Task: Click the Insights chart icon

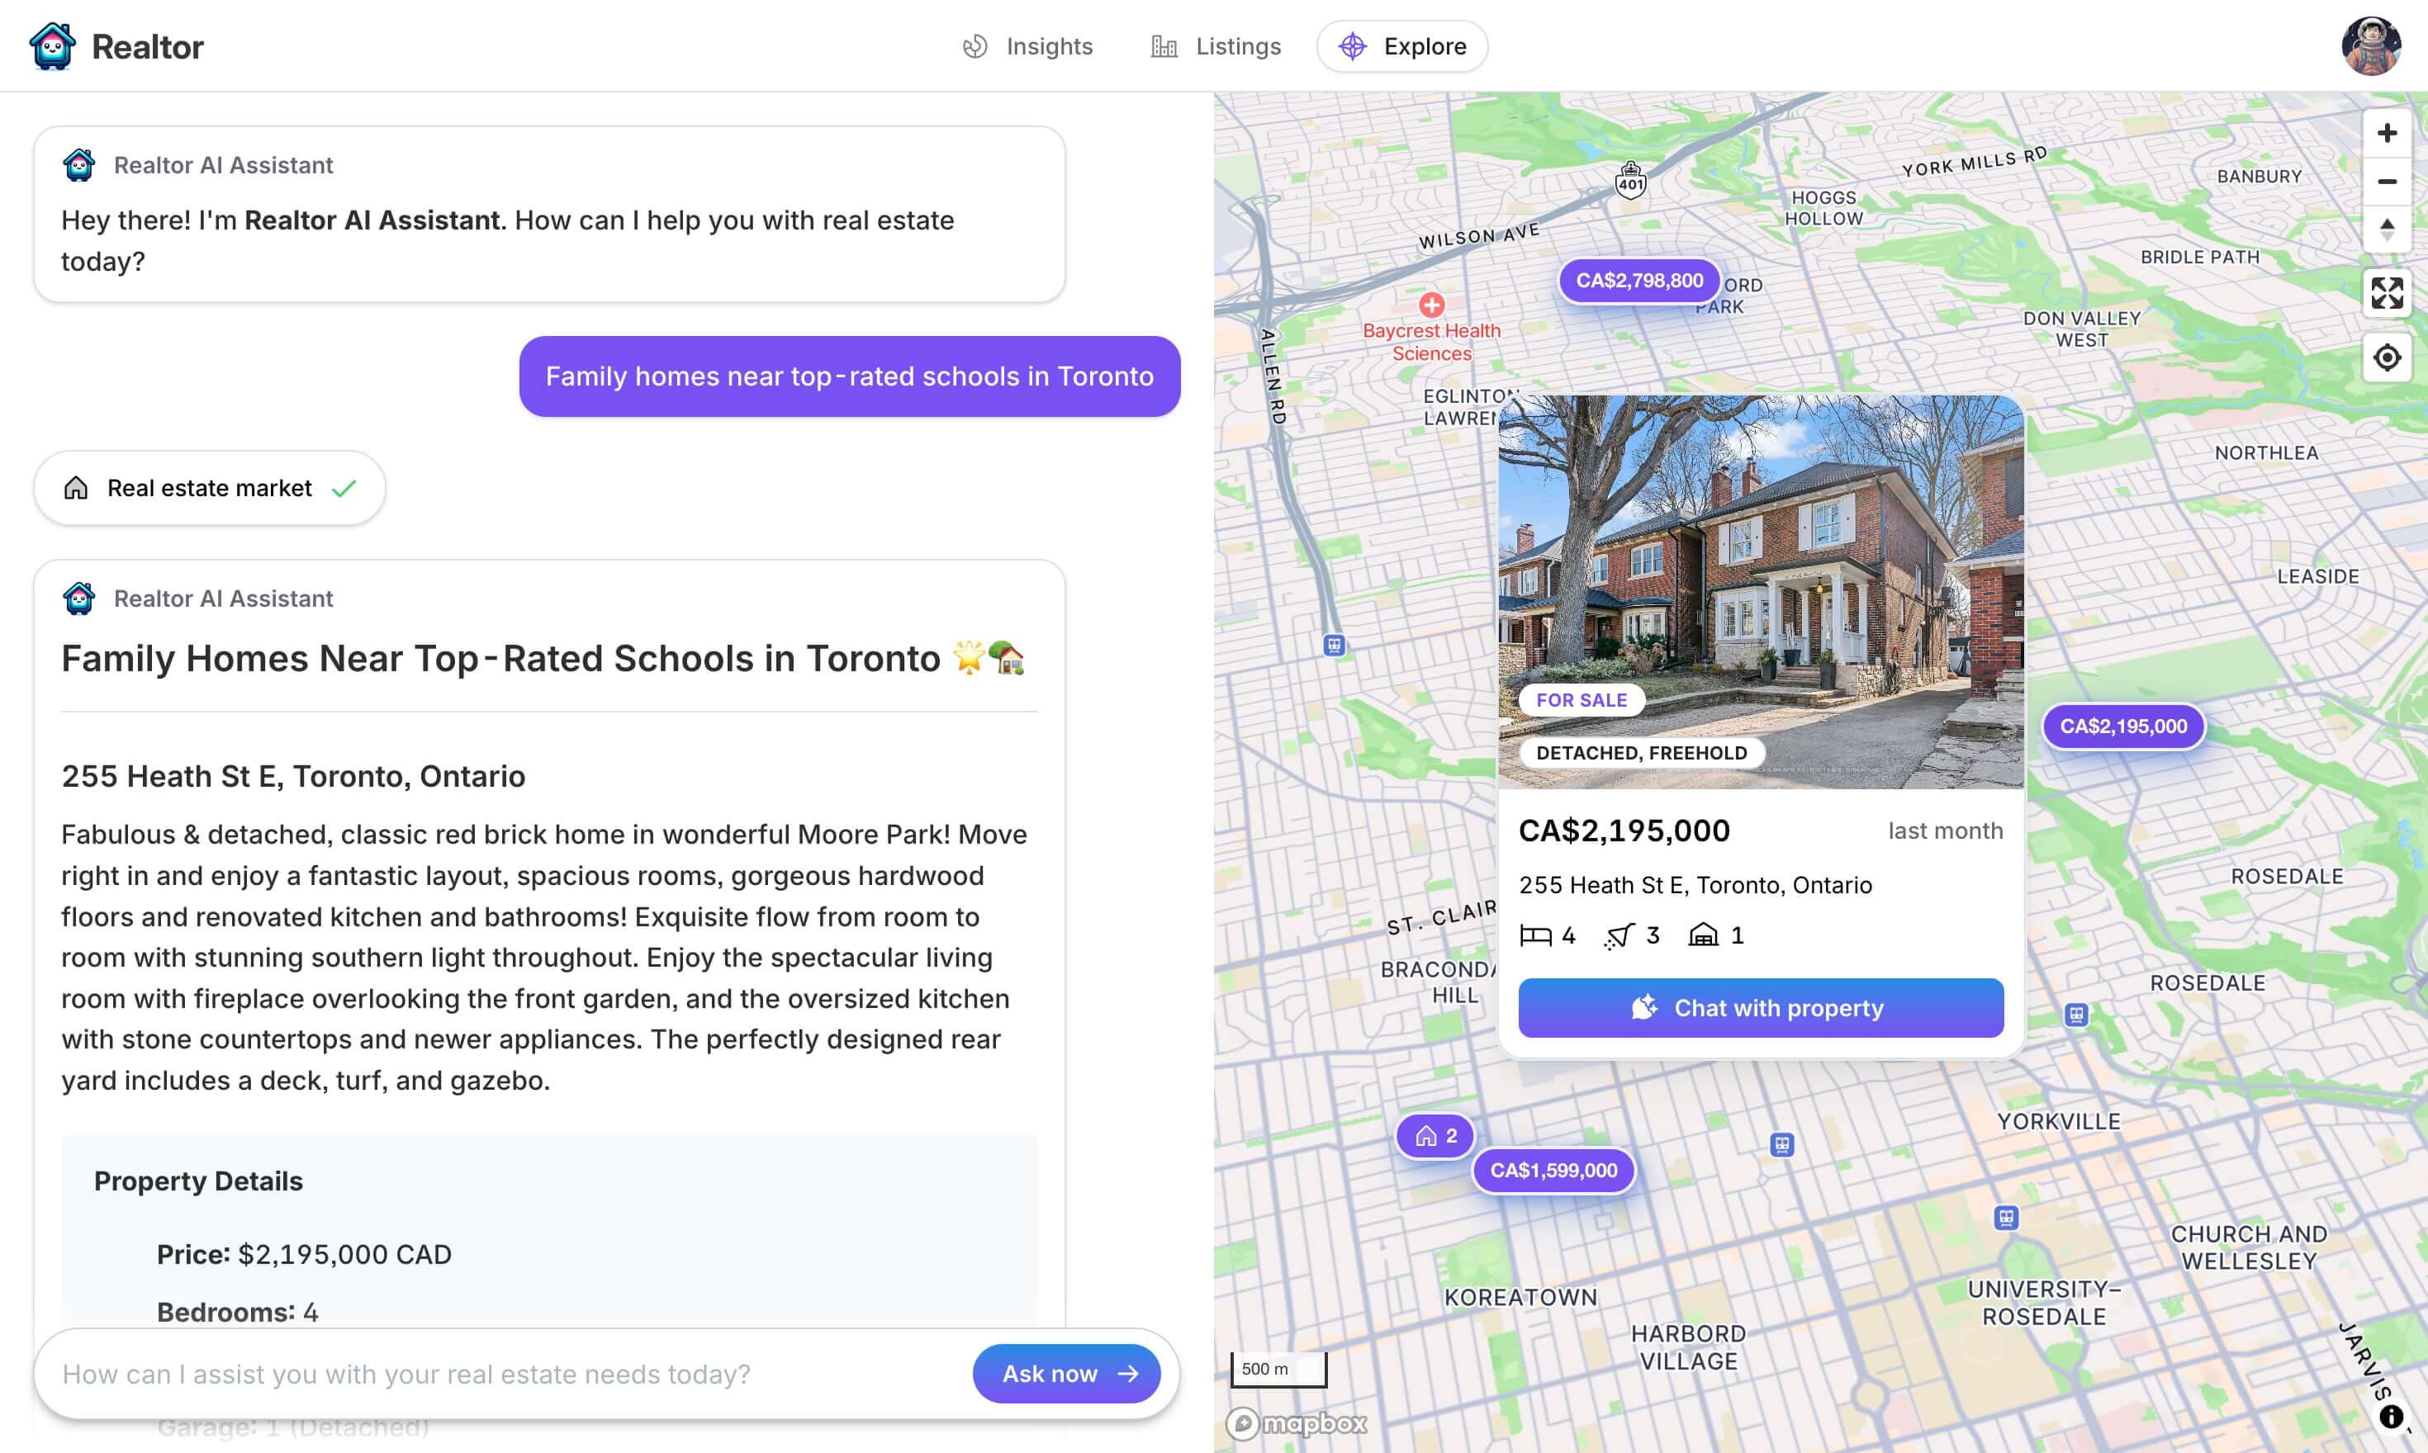Action: point(976,46)
